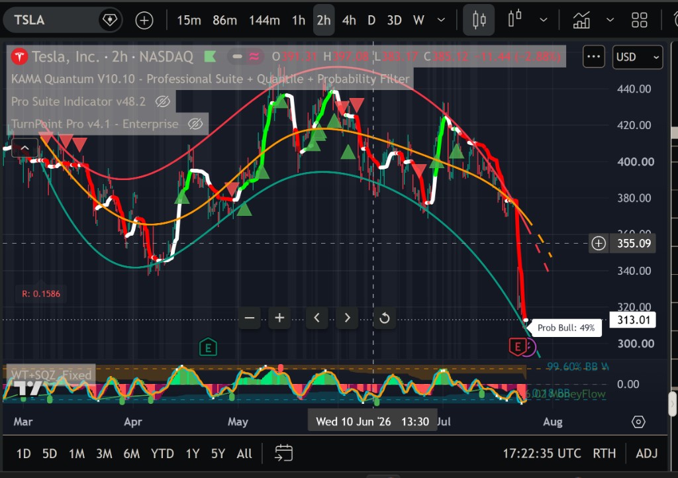Click the 440.00 price scale label
678x478 pixels.
[x=634, y=89]
